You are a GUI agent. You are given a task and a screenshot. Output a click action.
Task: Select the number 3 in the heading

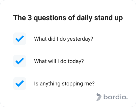click(30, 18)
